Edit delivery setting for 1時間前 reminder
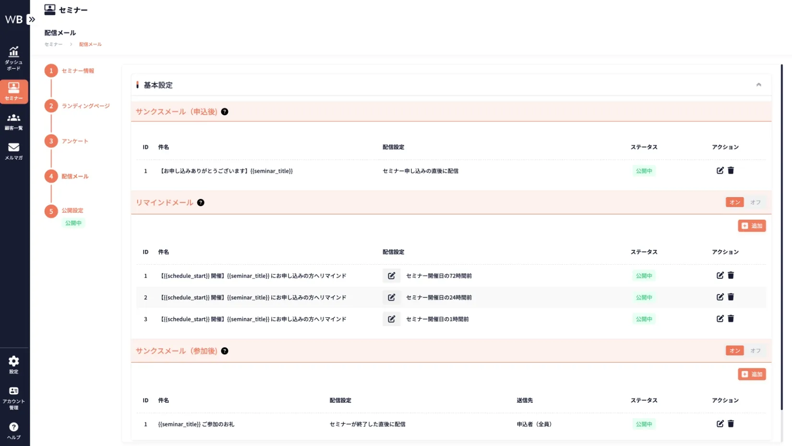This screenshot has height=446, width=792. point(391,319)
